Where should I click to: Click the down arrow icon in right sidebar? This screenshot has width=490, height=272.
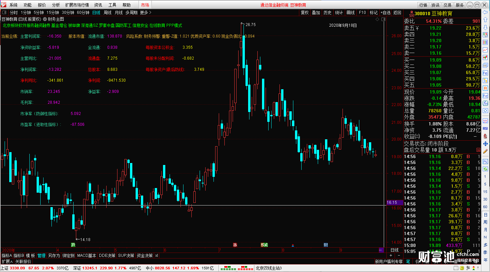coord(485,27)
